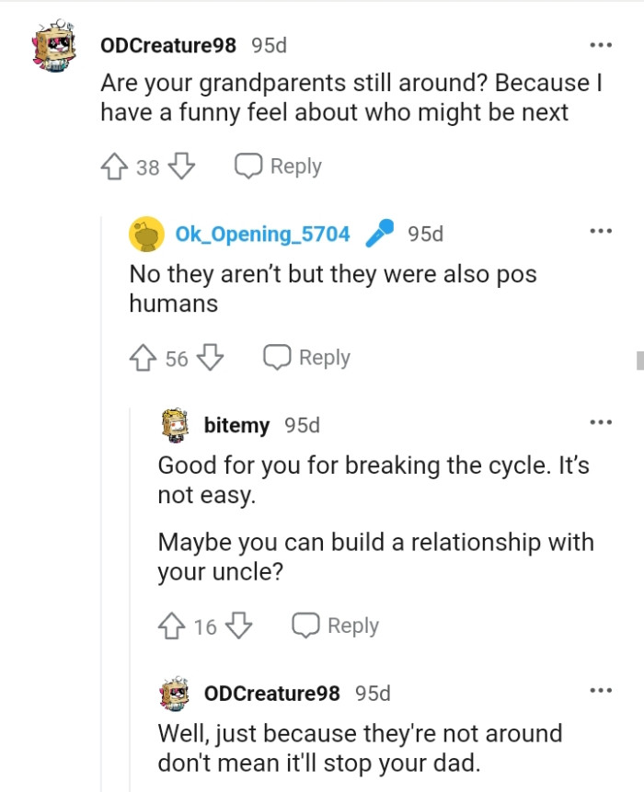The image size is (644, 792).
Task: Open the overflow menu on the bottom comment
Action: 601,689
